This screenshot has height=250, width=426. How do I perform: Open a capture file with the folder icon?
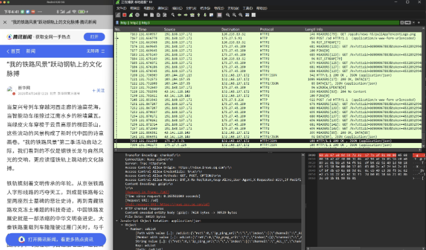coord(146,15)
